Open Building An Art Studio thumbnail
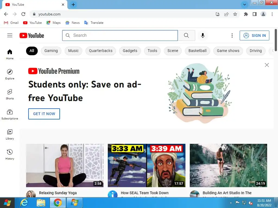This screenshot has height=208, width=278. tap(228, 165)
